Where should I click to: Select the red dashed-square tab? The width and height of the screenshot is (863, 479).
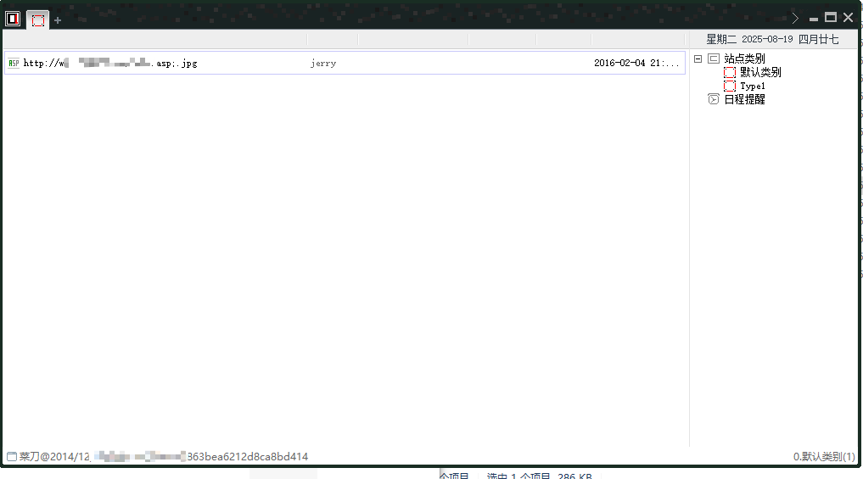(x=38, y=20)
